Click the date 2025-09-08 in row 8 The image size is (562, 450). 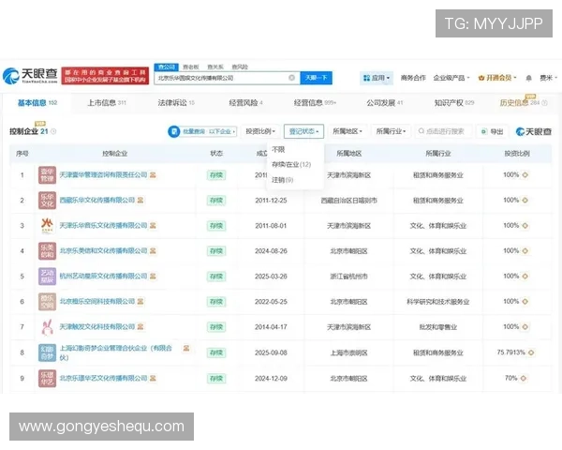point(271,352)
